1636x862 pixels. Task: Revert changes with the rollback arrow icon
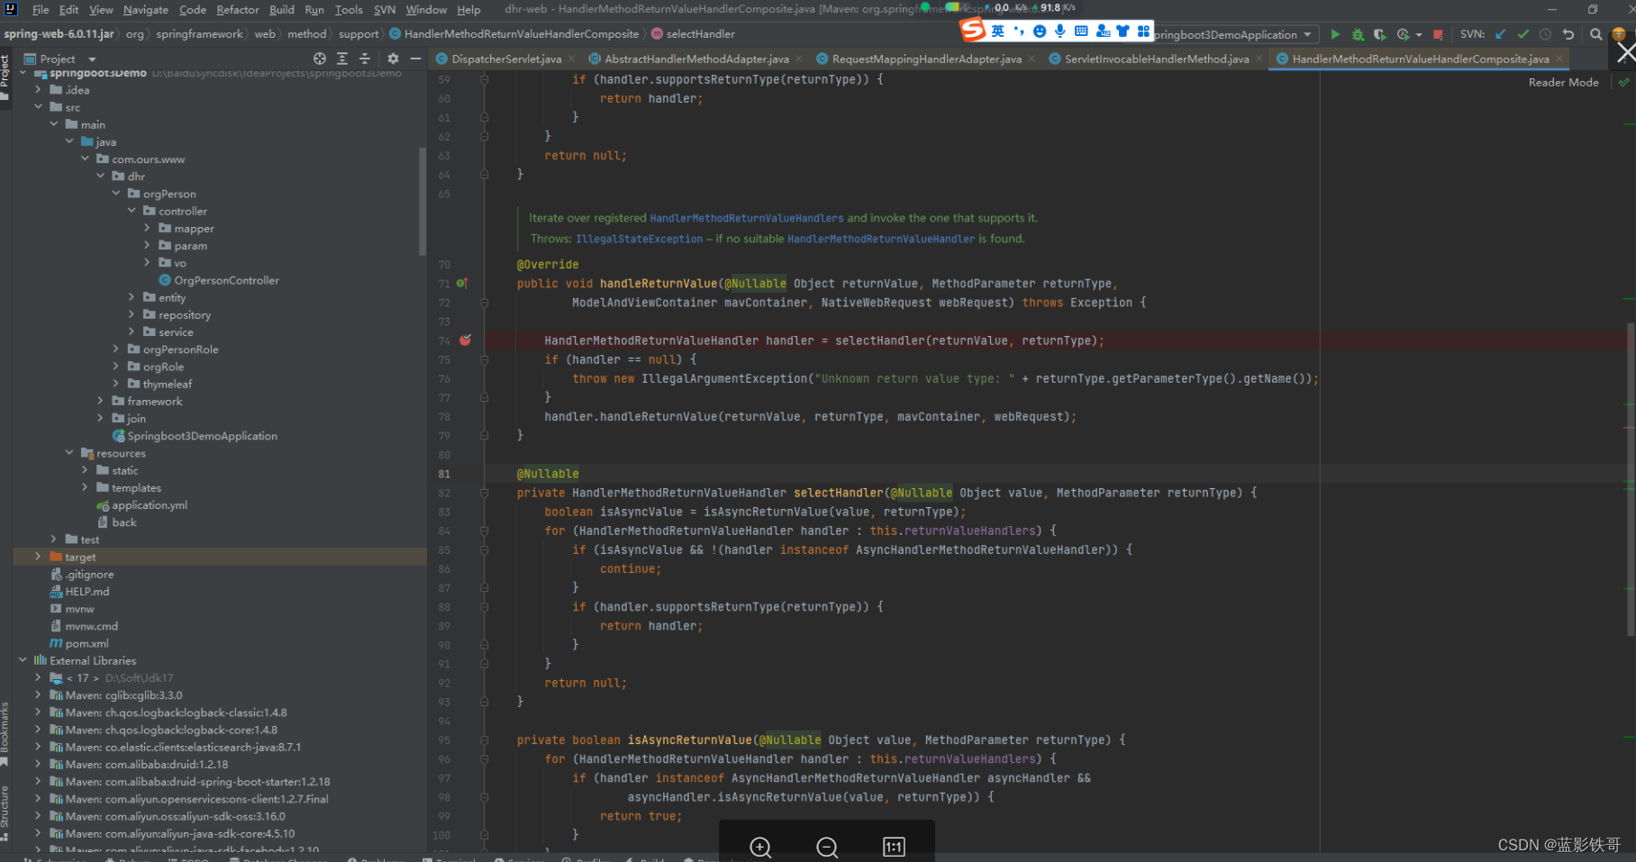[1568, 34]
